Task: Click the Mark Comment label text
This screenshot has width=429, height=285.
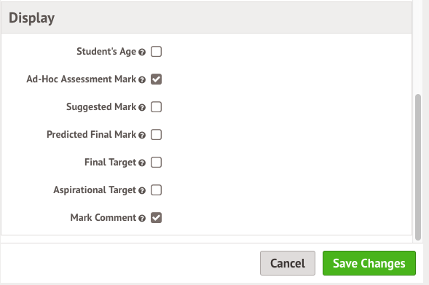Action: pyautogui.click(x=103, y=218)
